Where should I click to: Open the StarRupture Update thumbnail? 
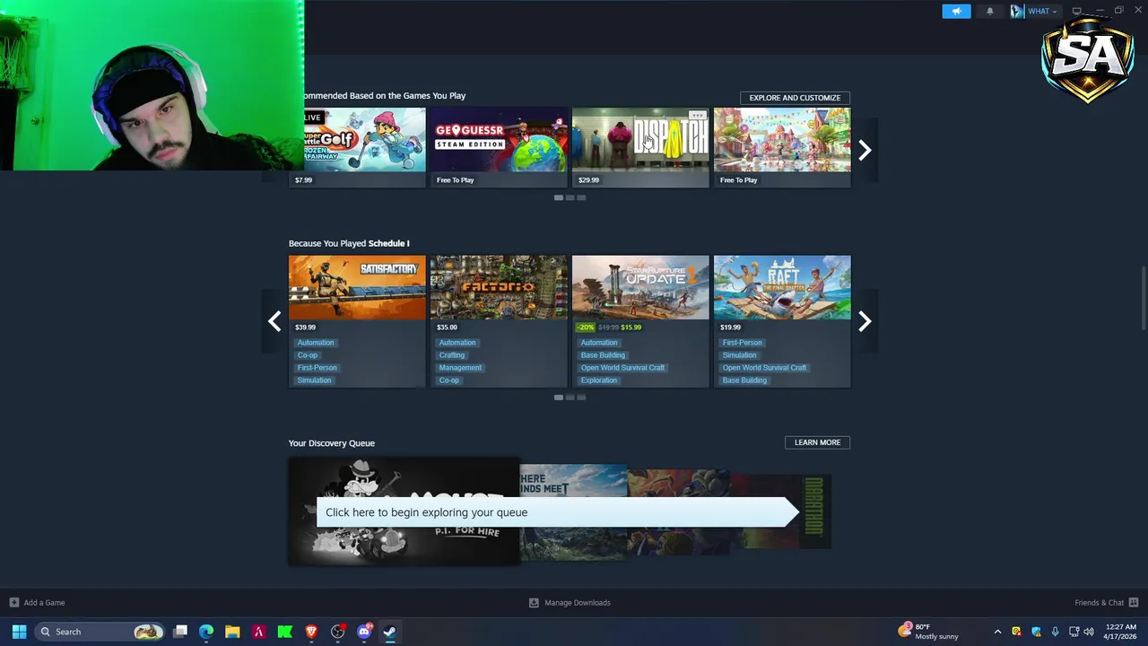[x=640, y=287]
